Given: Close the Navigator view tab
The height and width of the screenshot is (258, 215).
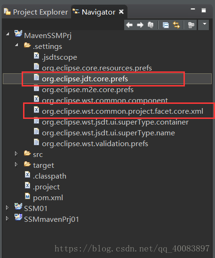Looking at the screenshot, I should pos(121,12).
